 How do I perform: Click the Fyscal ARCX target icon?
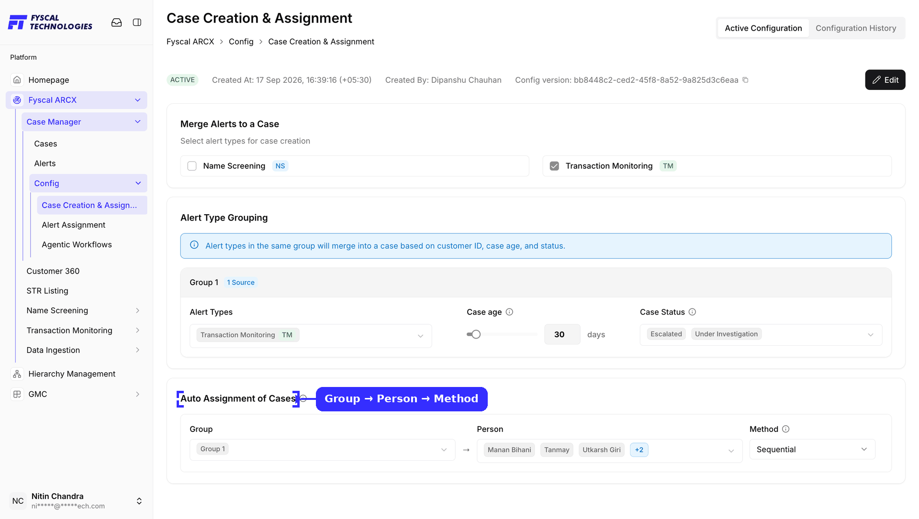click(x=17, y=100)
